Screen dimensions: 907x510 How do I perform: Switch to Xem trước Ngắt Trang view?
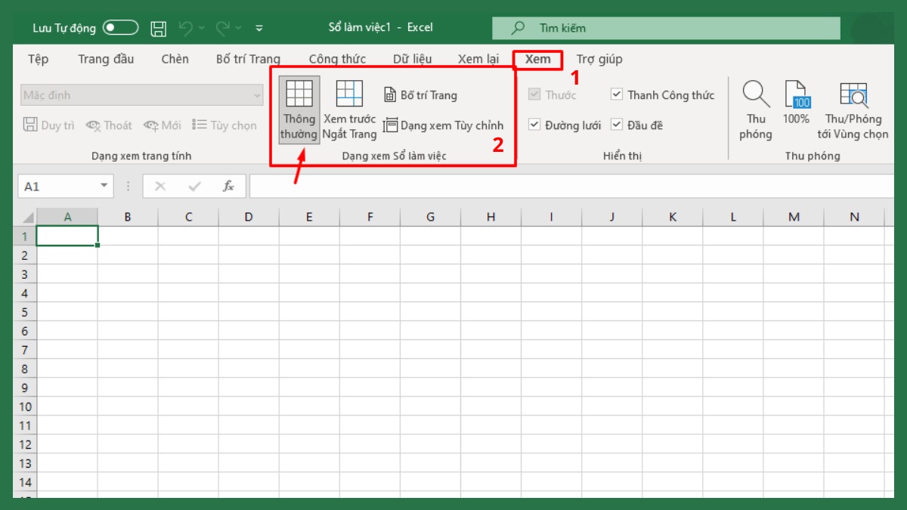pyautogui.click(x=349, y=110)
